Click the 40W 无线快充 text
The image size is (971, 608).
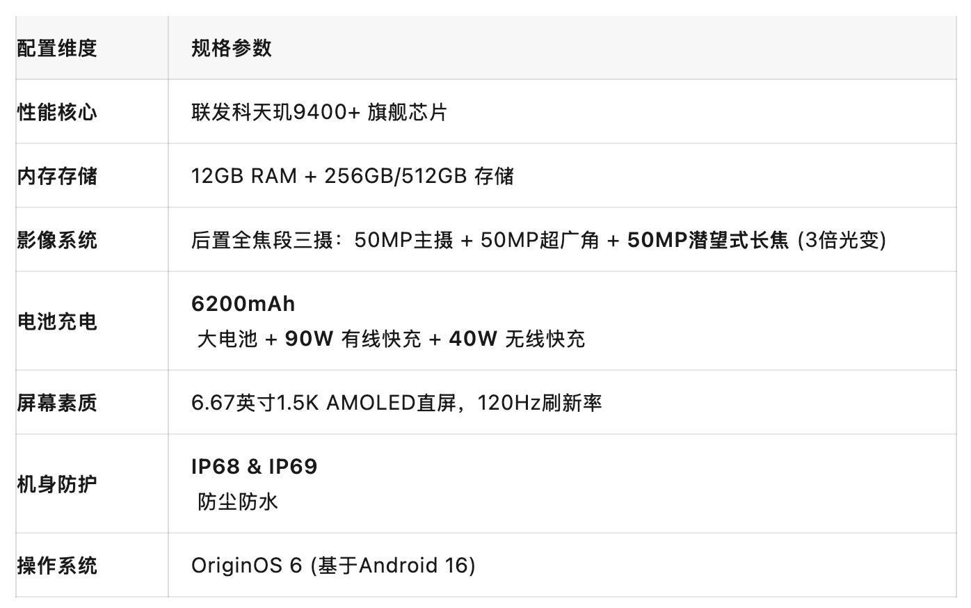click(517, 339)
